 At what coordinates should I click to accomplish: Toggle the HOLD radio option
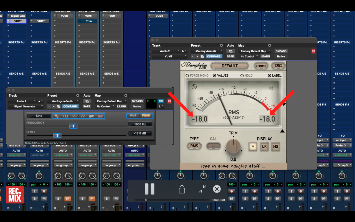242,75
